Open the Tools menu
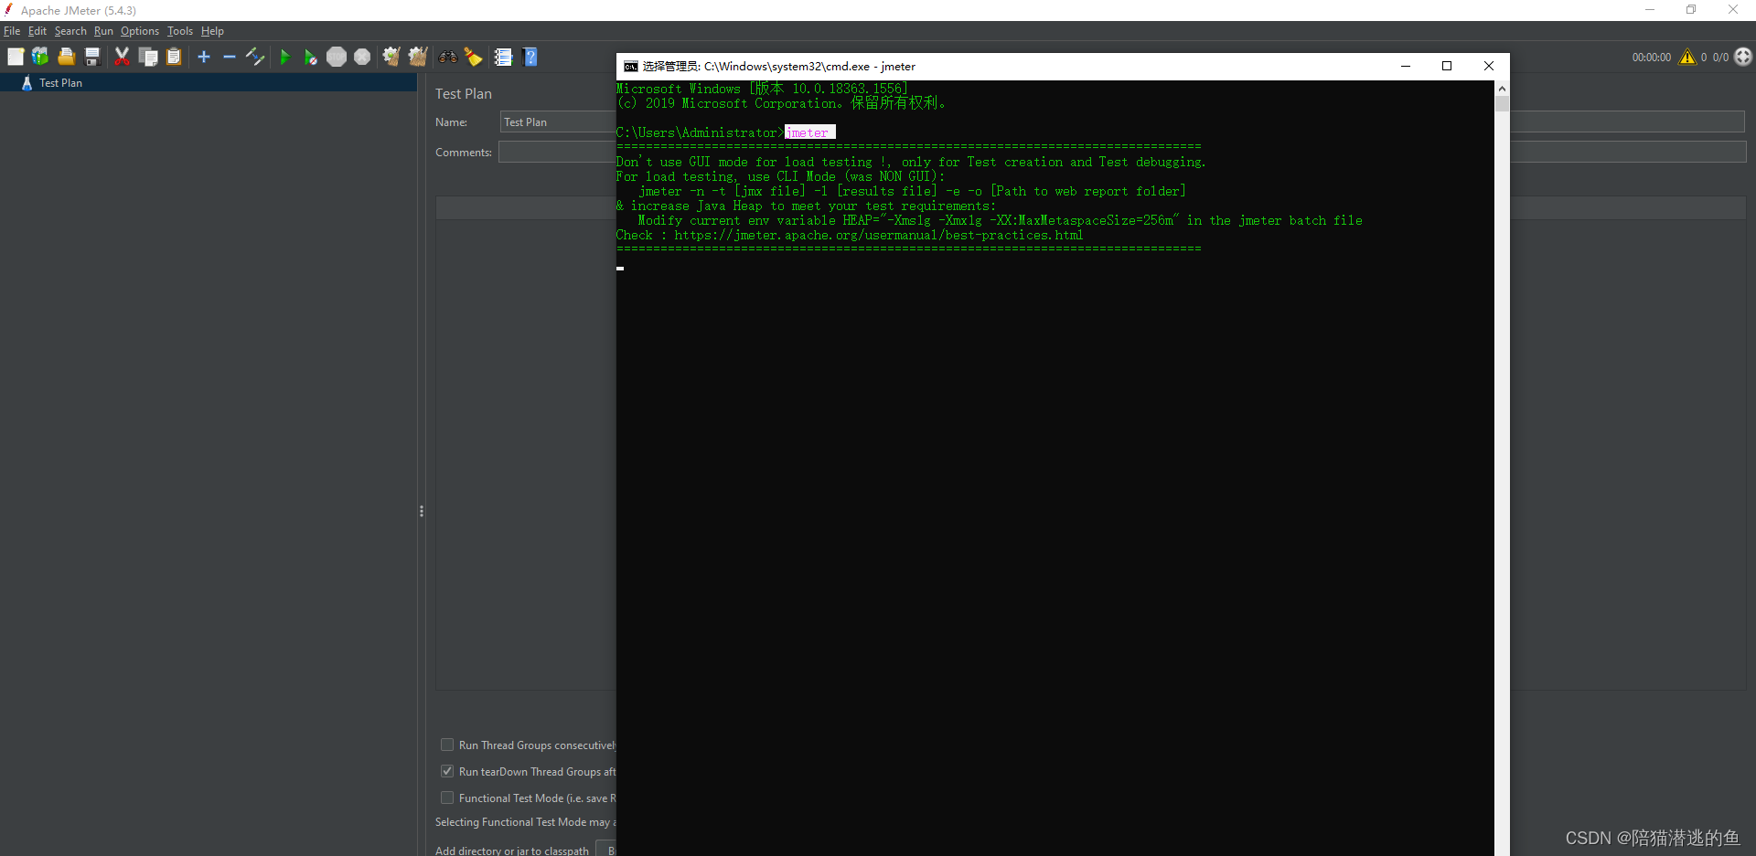1756x856 pixels. tap(180, 31)
